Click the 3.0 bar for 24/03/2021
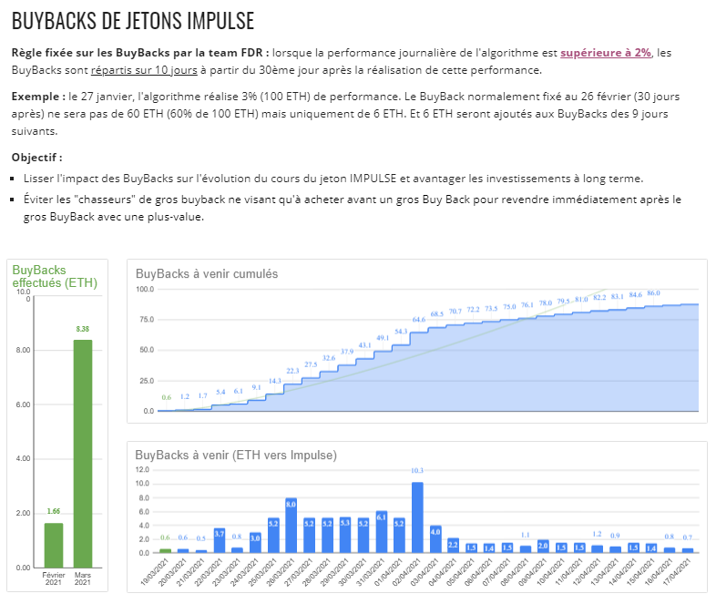The width and height of the screenshot is (716, 604). (255, 542)
